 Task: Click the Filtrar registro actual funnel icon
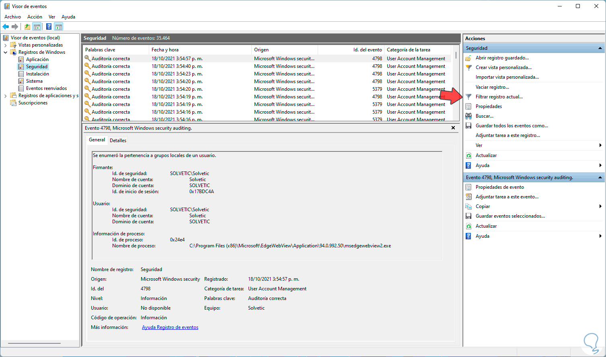coord(468,97)
